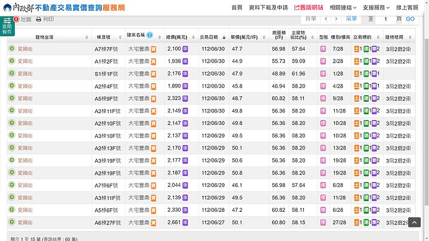Click 列印 print label
The image size is (429, 241).
(48, 19)
